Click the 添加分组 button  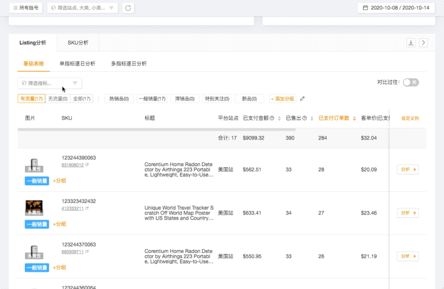coord(282,99)
